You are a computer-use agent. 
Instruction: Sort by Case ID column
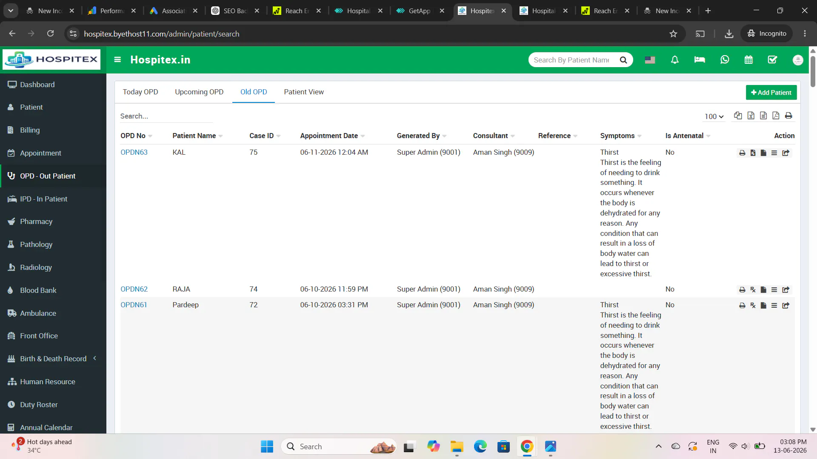[265, 136]
